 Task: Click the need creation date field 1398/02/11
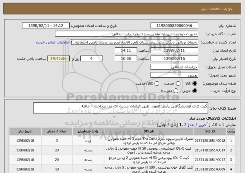(x=174, y=51)
